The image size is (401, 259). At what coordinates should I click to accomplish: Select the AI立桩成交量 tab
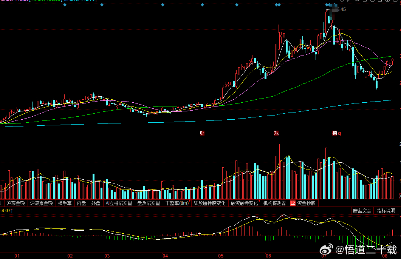click(119, 203)
